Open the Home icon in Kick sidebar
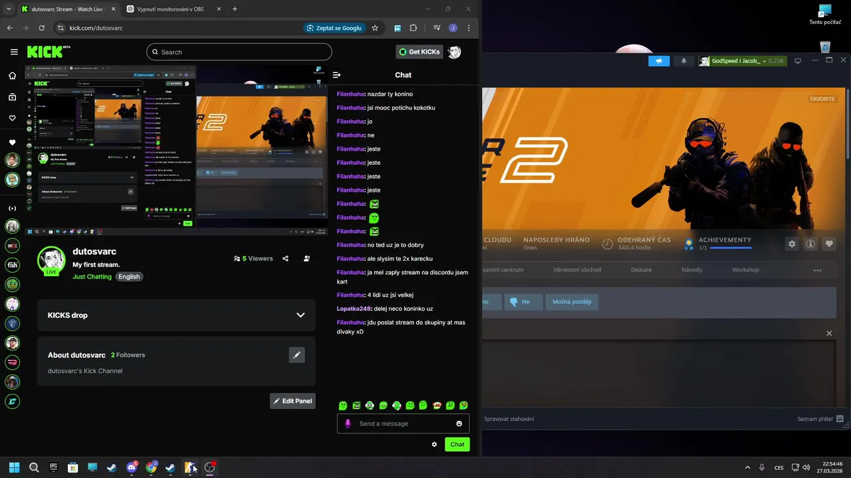The image size is (851, 478). click(x=12, y=76)
